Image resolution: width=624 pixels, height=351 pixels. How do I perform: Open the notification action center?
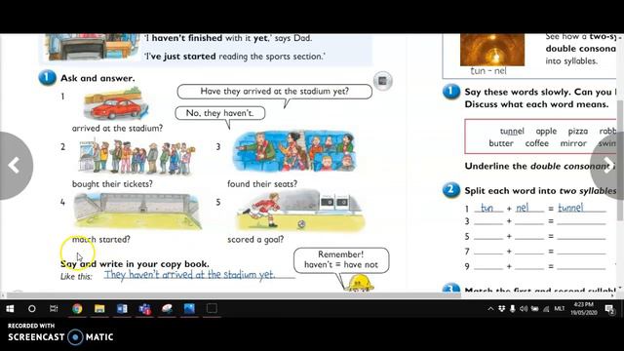[x=609, y=309]
